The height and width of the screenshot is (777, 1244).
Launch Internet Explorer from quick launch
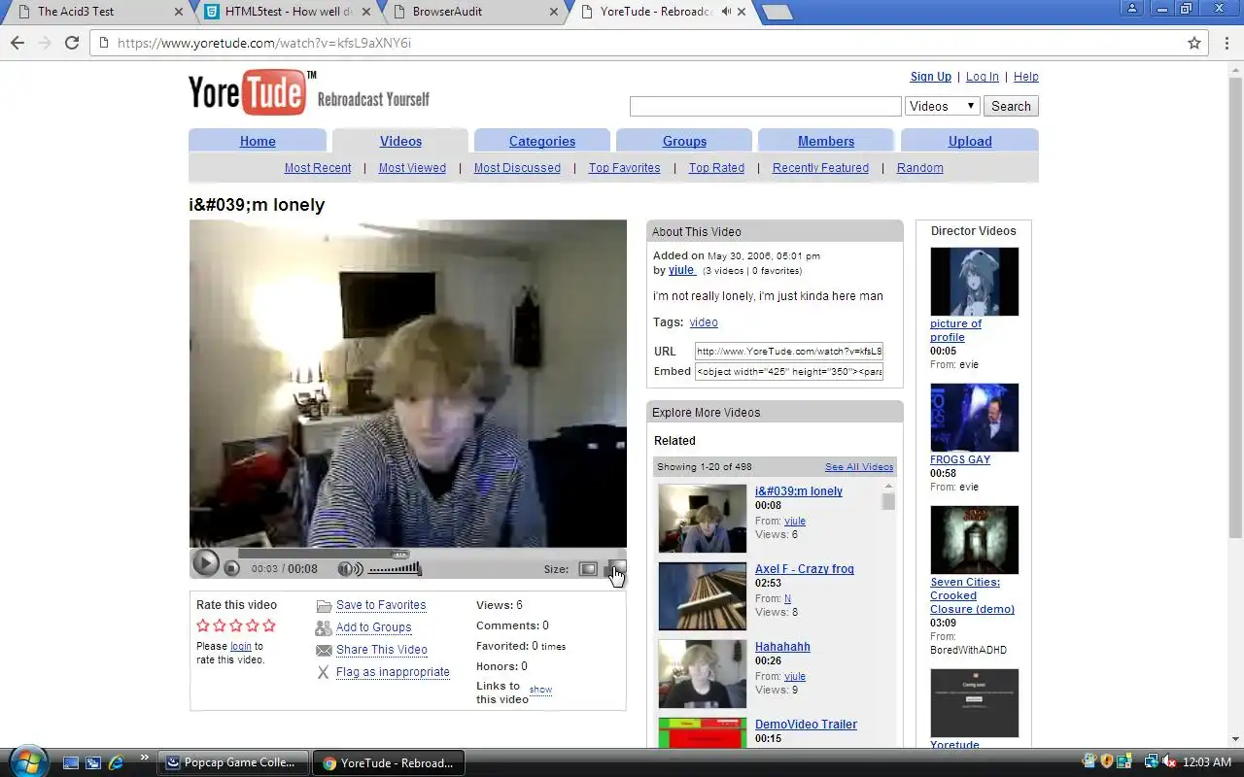click(x=116, y=762)
